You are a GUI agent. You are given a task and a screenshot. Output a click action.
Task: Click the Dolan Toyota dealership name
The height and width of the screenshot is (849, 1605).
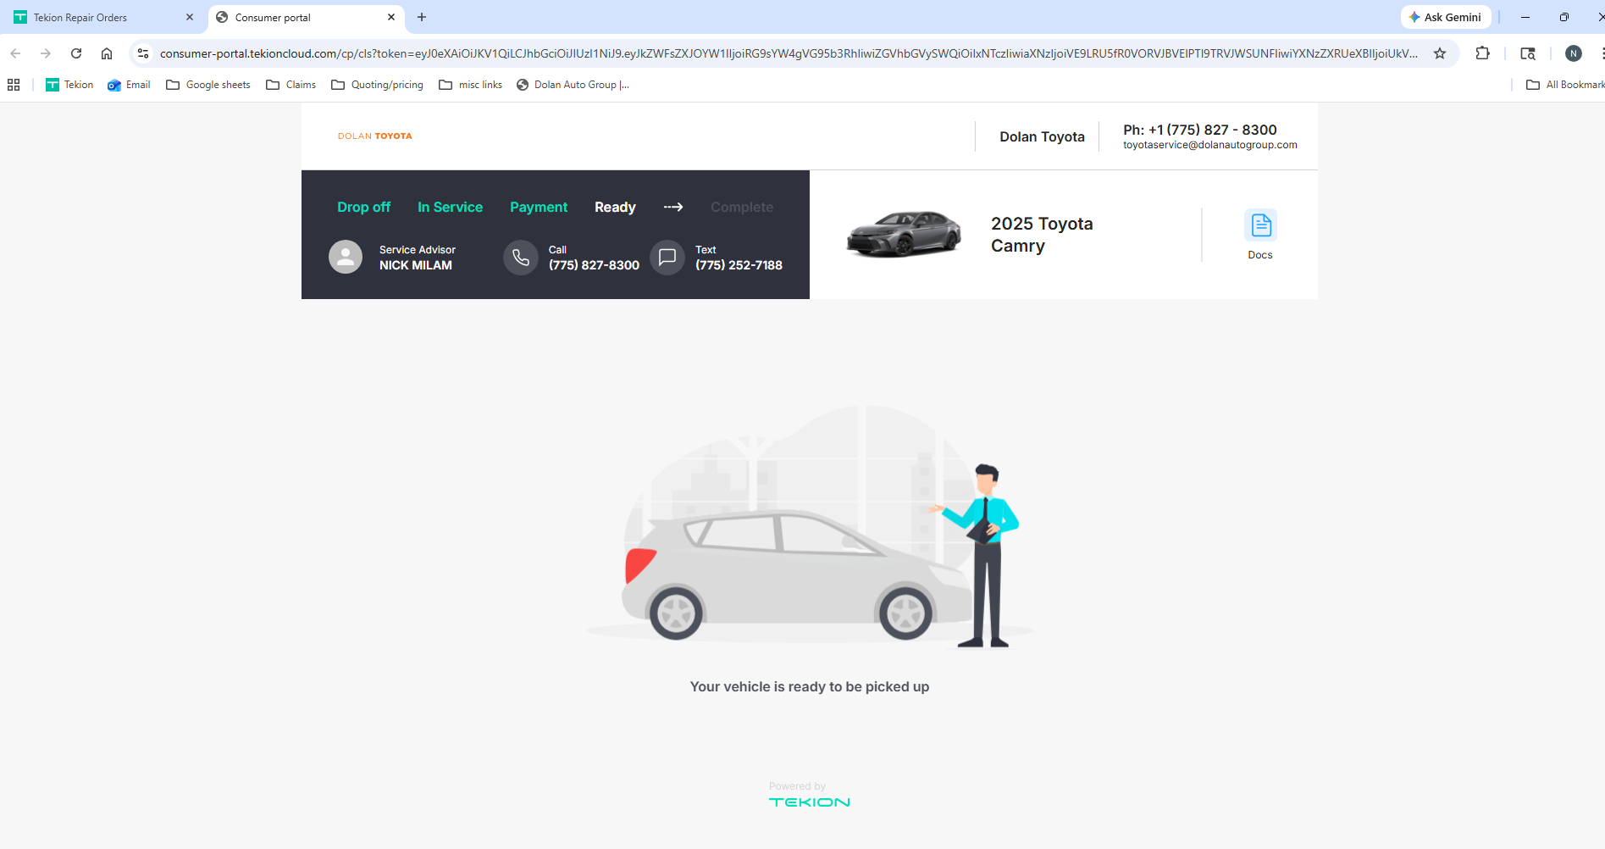1042,136
